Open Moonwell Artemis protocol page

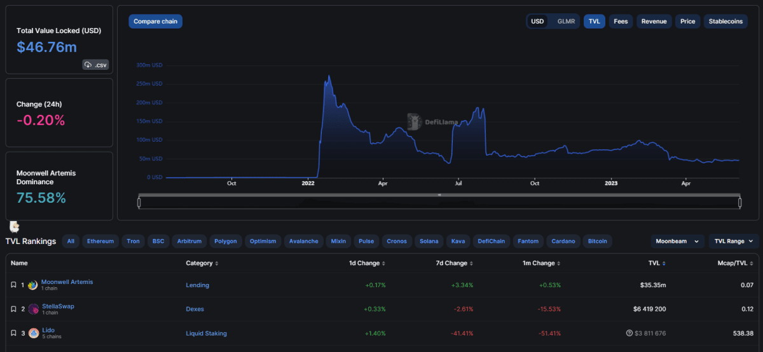click(67, 281)
